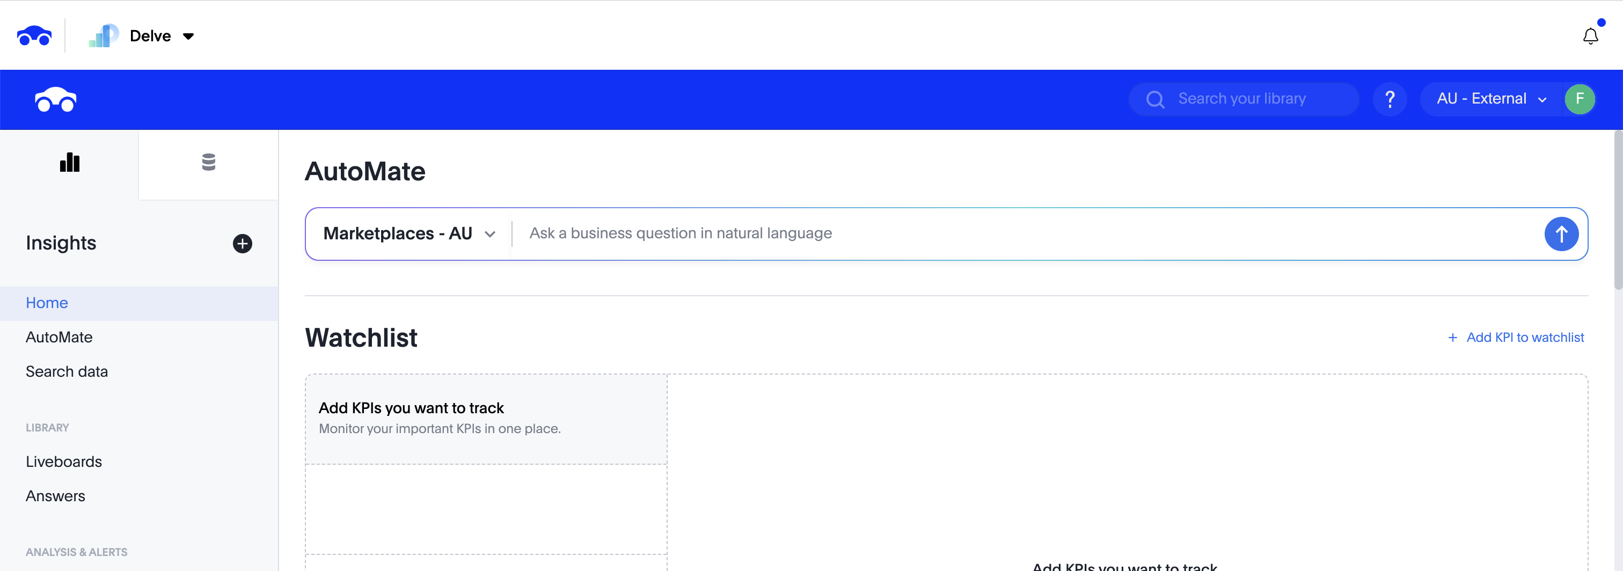Click the white car logo in blue header
The image size is (1623, 571).
point(55,100)
